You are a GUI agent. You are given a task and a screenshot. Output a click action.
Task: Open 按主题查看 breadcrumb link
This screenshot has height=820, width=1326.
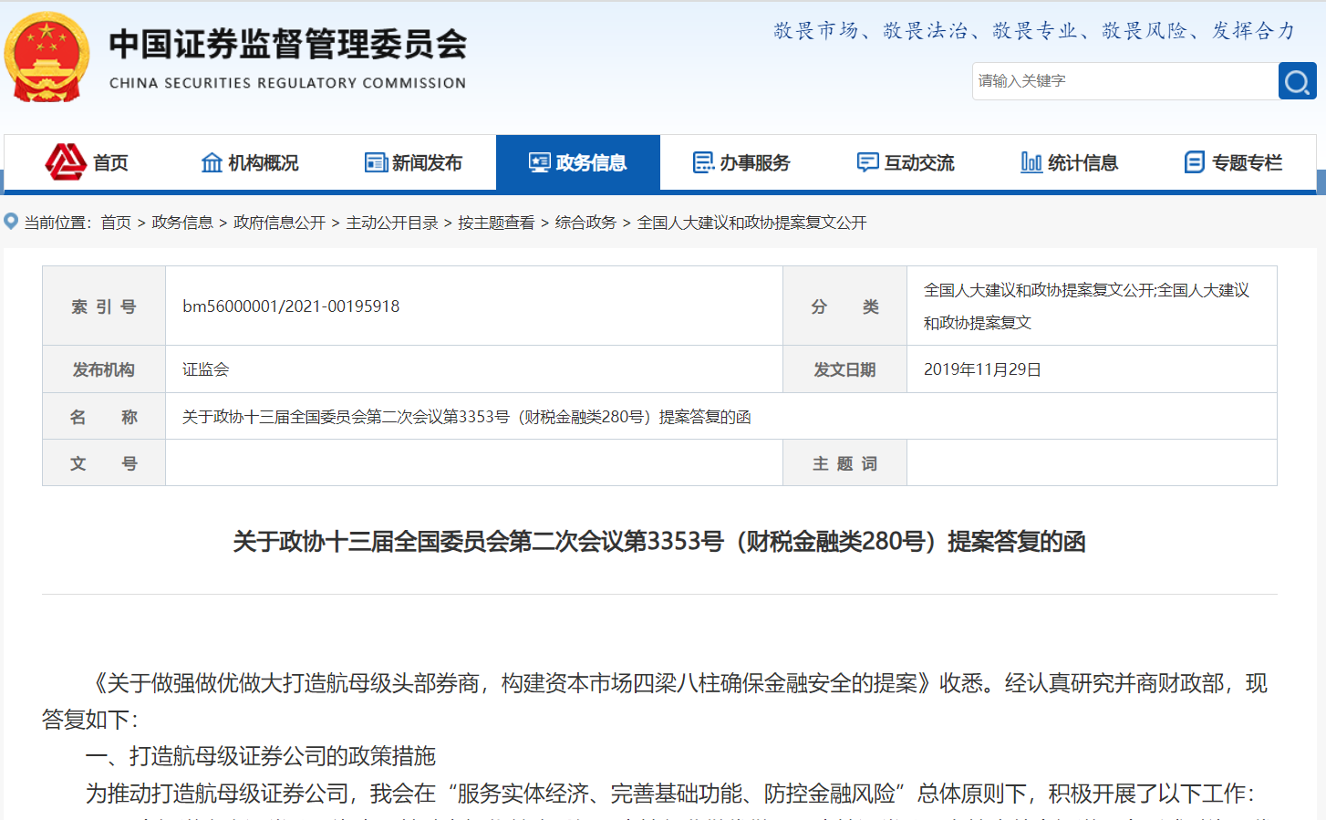coord(496,223)
